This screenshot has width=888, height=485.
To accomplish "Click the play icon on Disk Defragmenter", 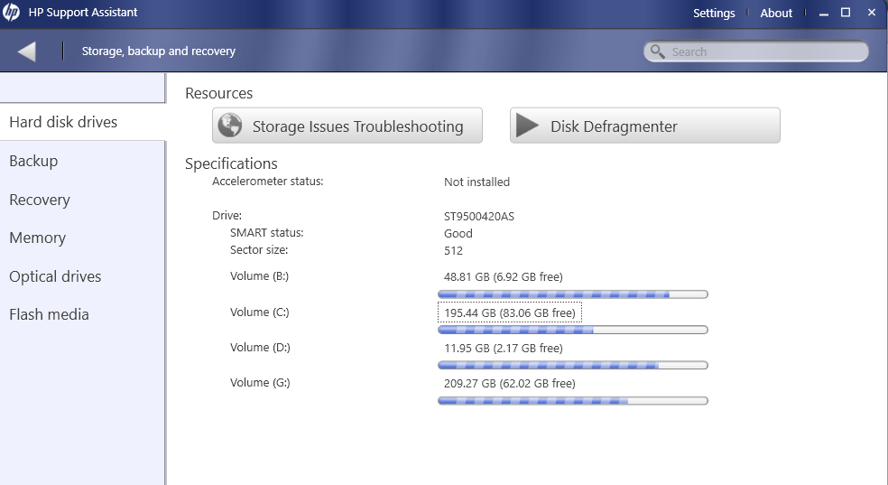I will pos(527,126).
